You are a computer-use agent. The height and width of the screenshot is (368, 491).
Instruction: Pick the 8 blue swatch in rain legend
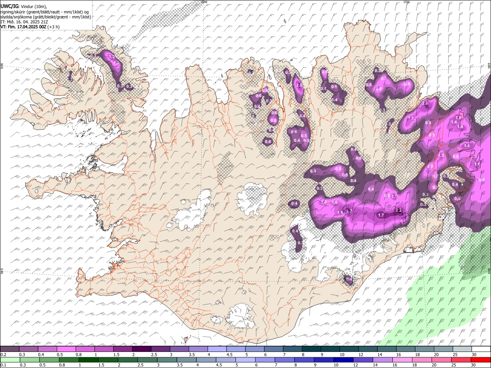[304, 360]
